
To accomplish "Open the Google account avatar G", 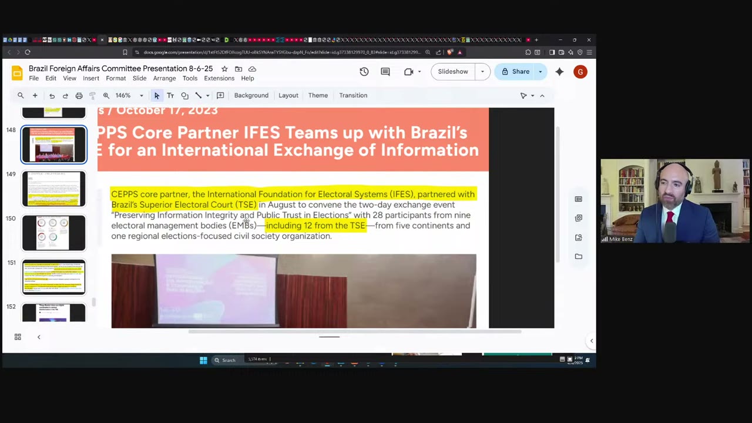I will (x=580, y=72).
